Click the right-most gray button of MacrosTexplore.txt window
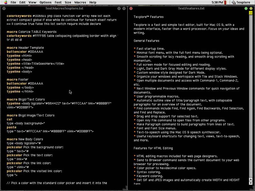The height and width of the screenshot is (191, 255). tap(124, 9)
